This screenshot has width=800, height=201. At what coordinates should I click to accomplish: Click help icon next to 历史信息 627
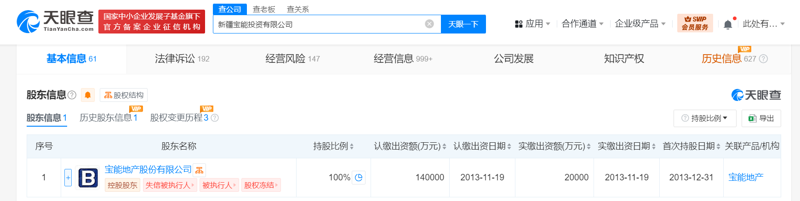click(763, 59)
